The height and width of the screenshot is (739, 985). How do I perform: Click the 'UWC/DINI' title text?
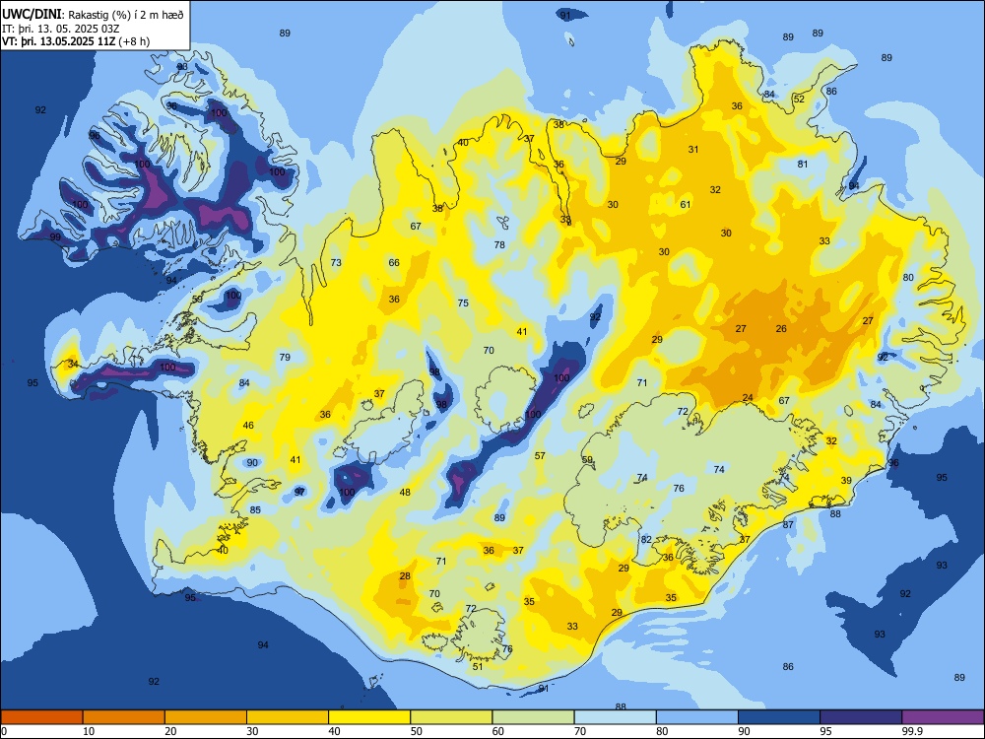coord(32,14)
